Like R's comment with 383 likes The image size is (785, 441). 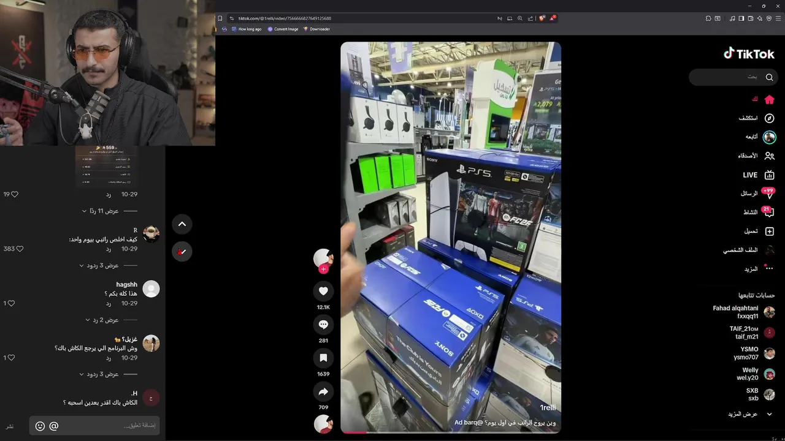click(x=20, y=249)
